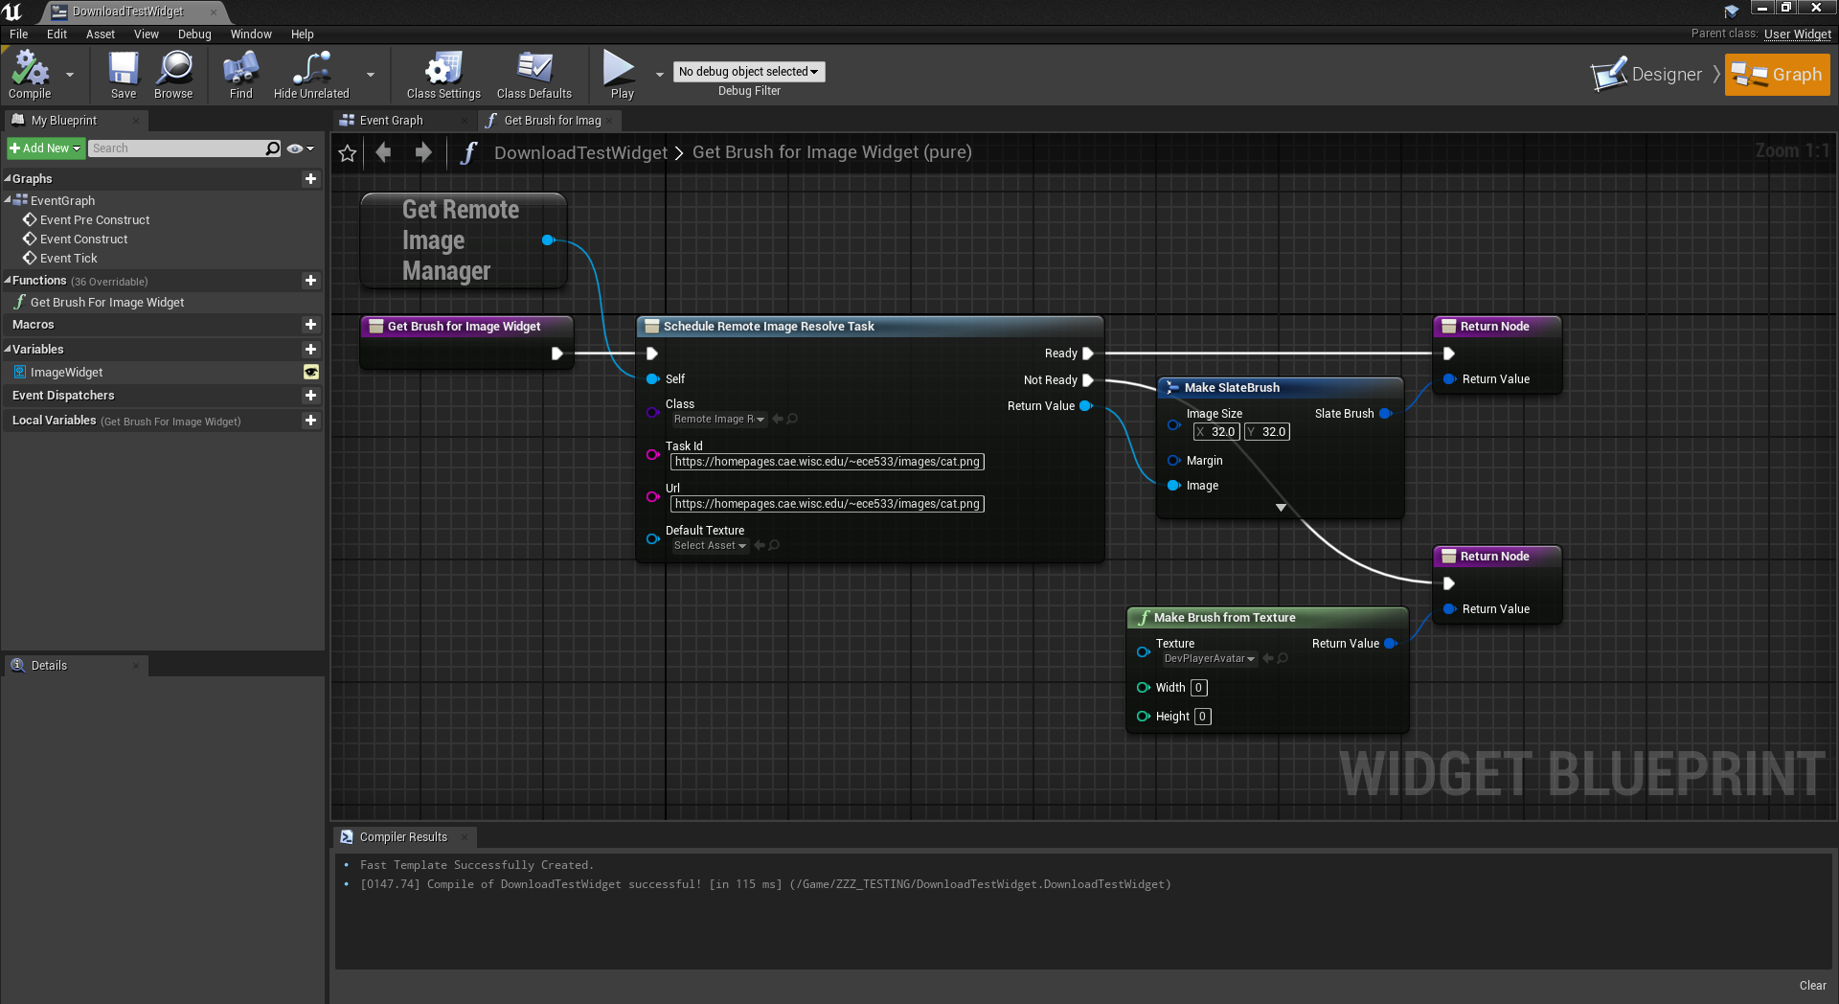Click the User Widget parent class link
1839x1004 pixels.
pos(1798,34)
